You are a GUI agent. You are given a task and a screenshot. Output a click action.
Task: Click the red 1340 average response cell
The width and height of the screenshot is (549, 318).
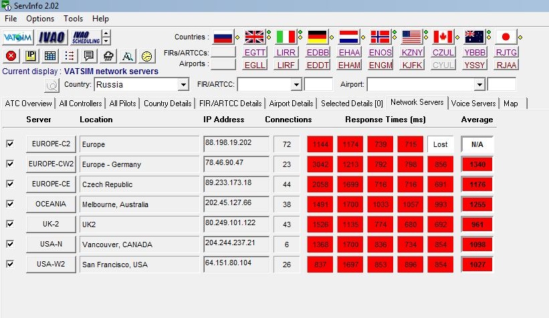tap(477, 164)
